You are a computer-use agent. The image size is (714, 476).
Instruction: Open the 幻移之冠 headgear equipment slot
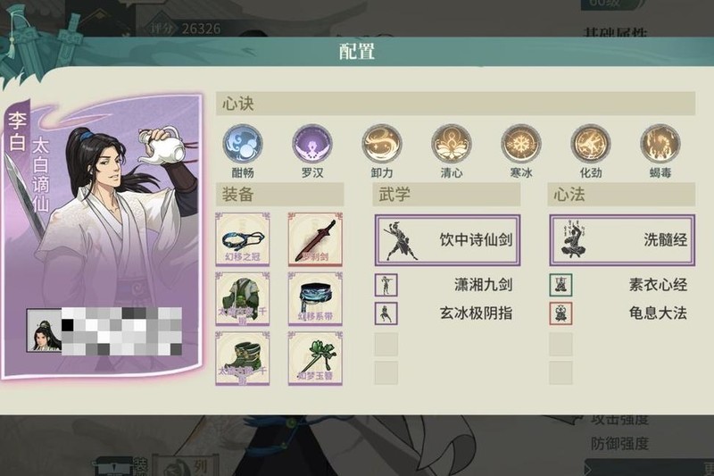coord(242,239)
